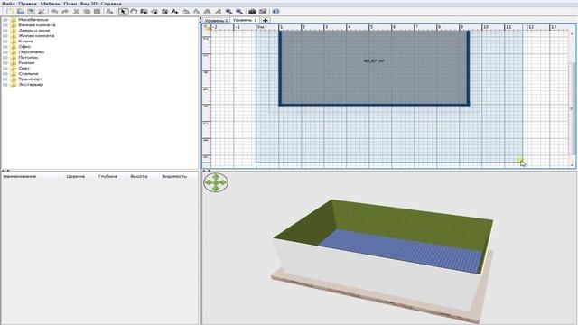Screen dimensions: 578x325
Task: Zoom out on the plan
Action: tap(239, 12)
